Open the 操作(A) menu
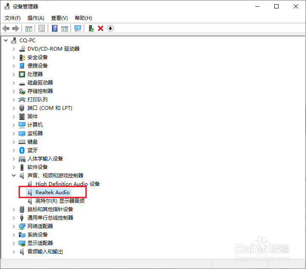This screenshot has width=306, height=269. (36, 18)
